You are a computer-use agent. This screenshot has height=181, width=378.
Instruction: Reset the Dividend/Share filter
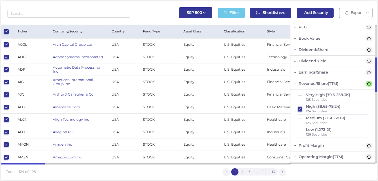pos(369,50)
